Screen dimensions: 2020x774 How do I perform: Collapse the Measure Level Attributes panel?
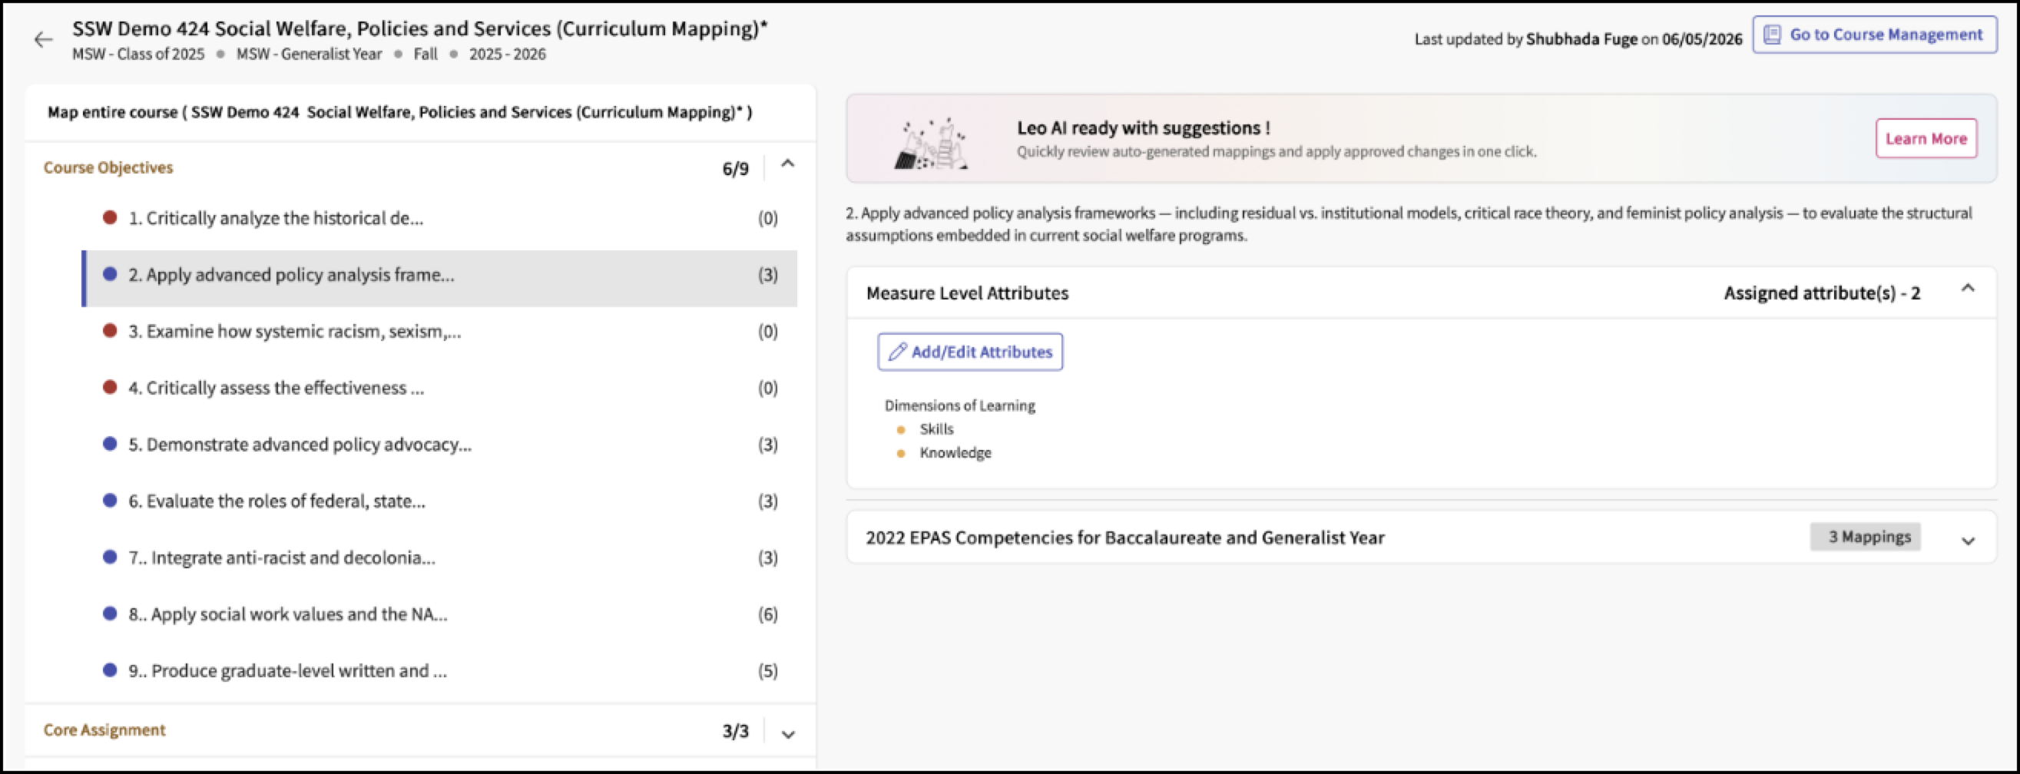pyautogui.click(x=1968, y=289)
